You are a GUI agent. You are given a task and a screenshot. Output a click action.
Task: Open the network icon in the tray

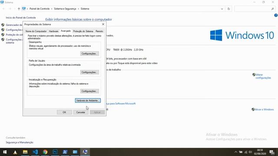(x=246, y=152)
